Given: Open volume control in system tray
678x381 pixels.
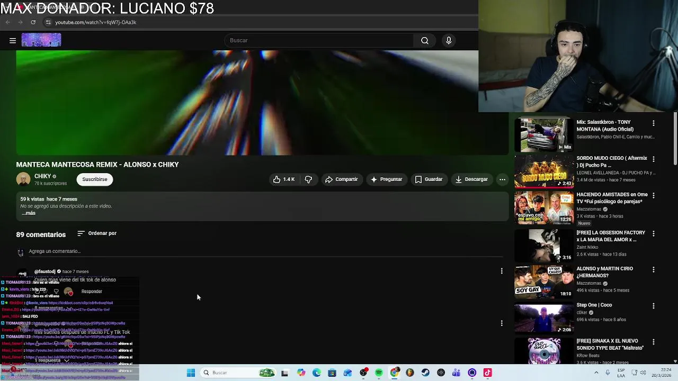Looking at the screenshot, I should [x=644, y=373].
